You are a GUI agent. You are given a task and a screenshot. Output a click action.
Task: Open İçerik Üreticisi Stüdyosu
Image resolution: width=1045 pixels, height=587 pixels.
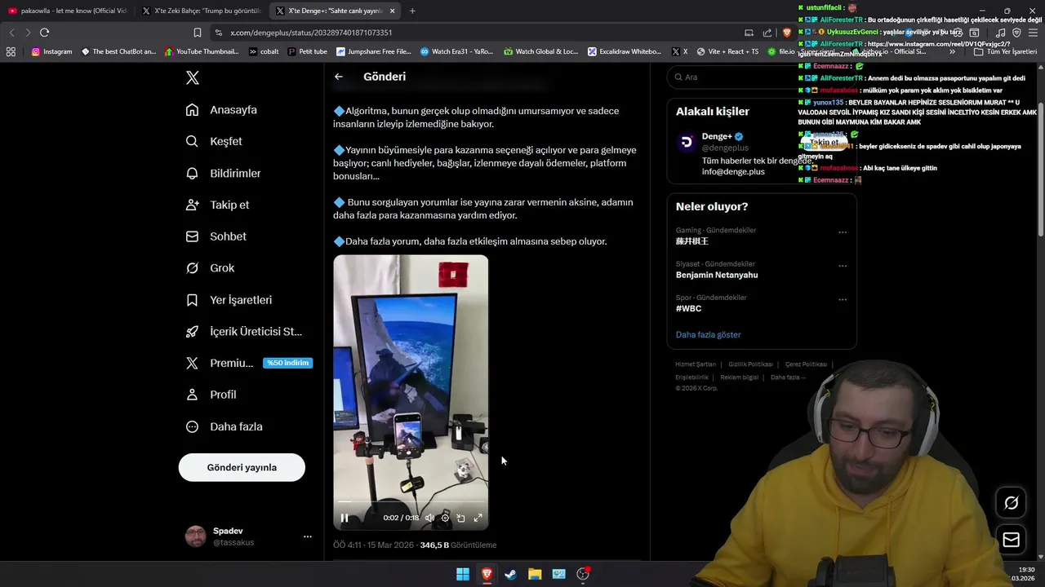pos(243,332)
